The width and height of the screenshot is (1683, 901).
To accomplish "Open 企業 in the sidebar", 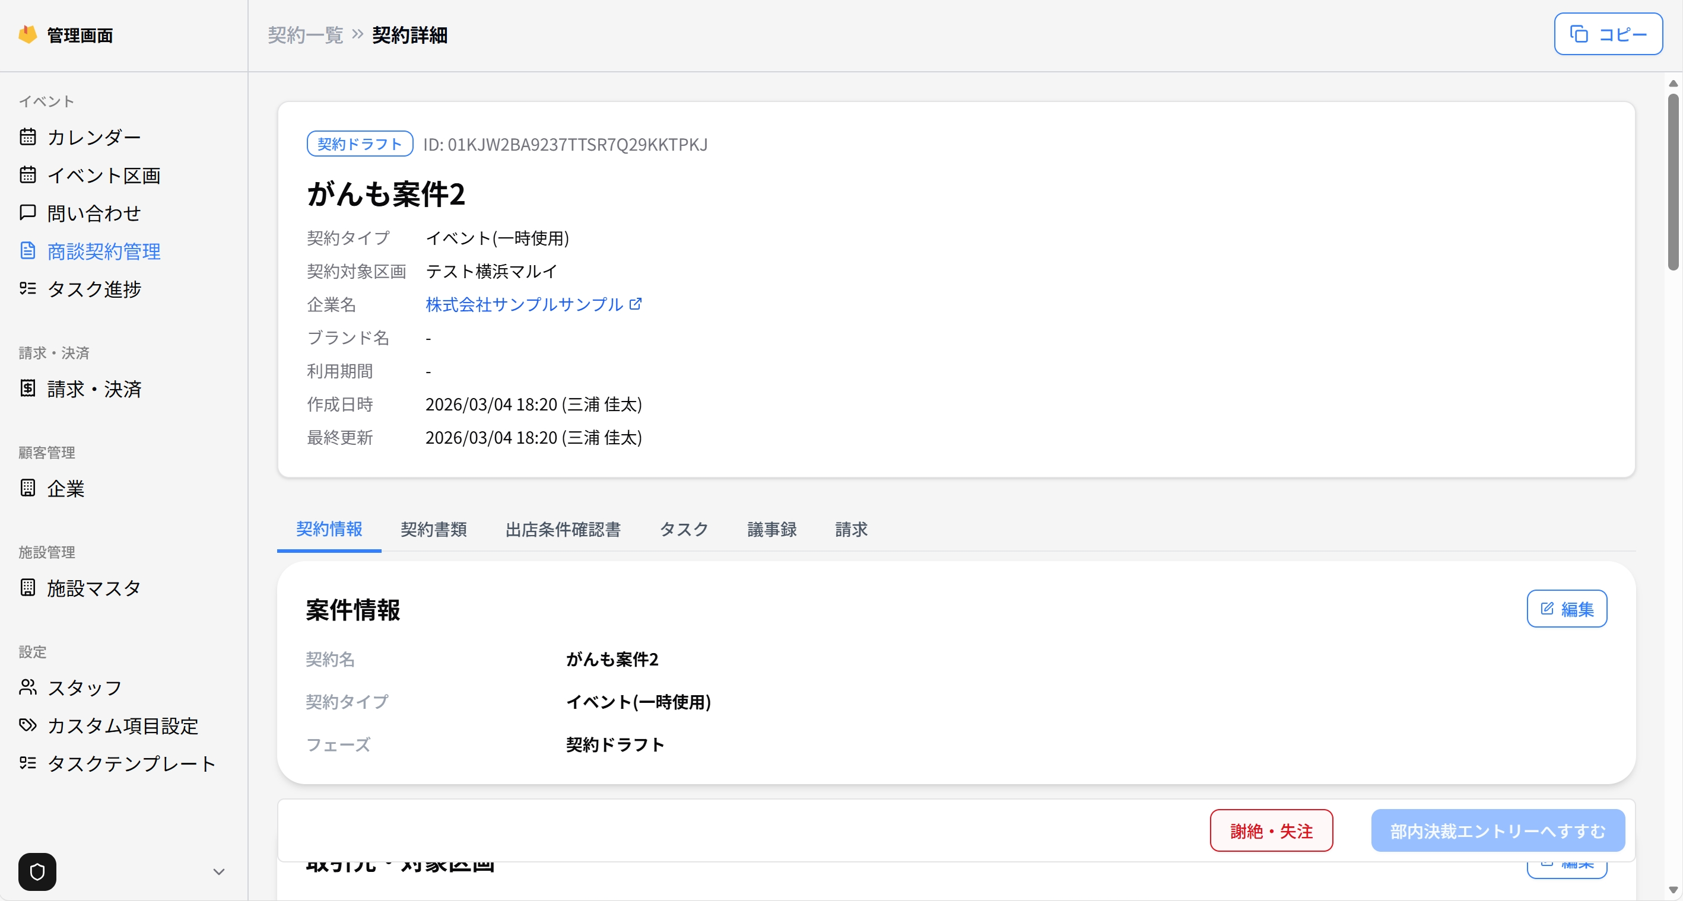I will [65, 488].
